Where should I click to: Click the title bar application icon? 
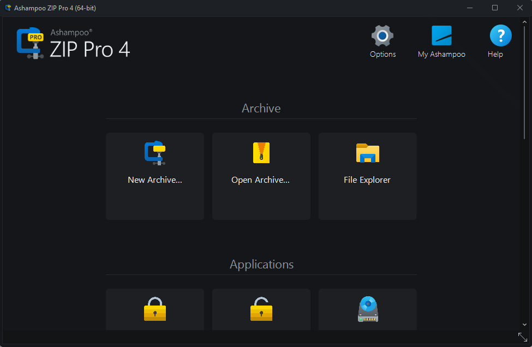point(8,8)
